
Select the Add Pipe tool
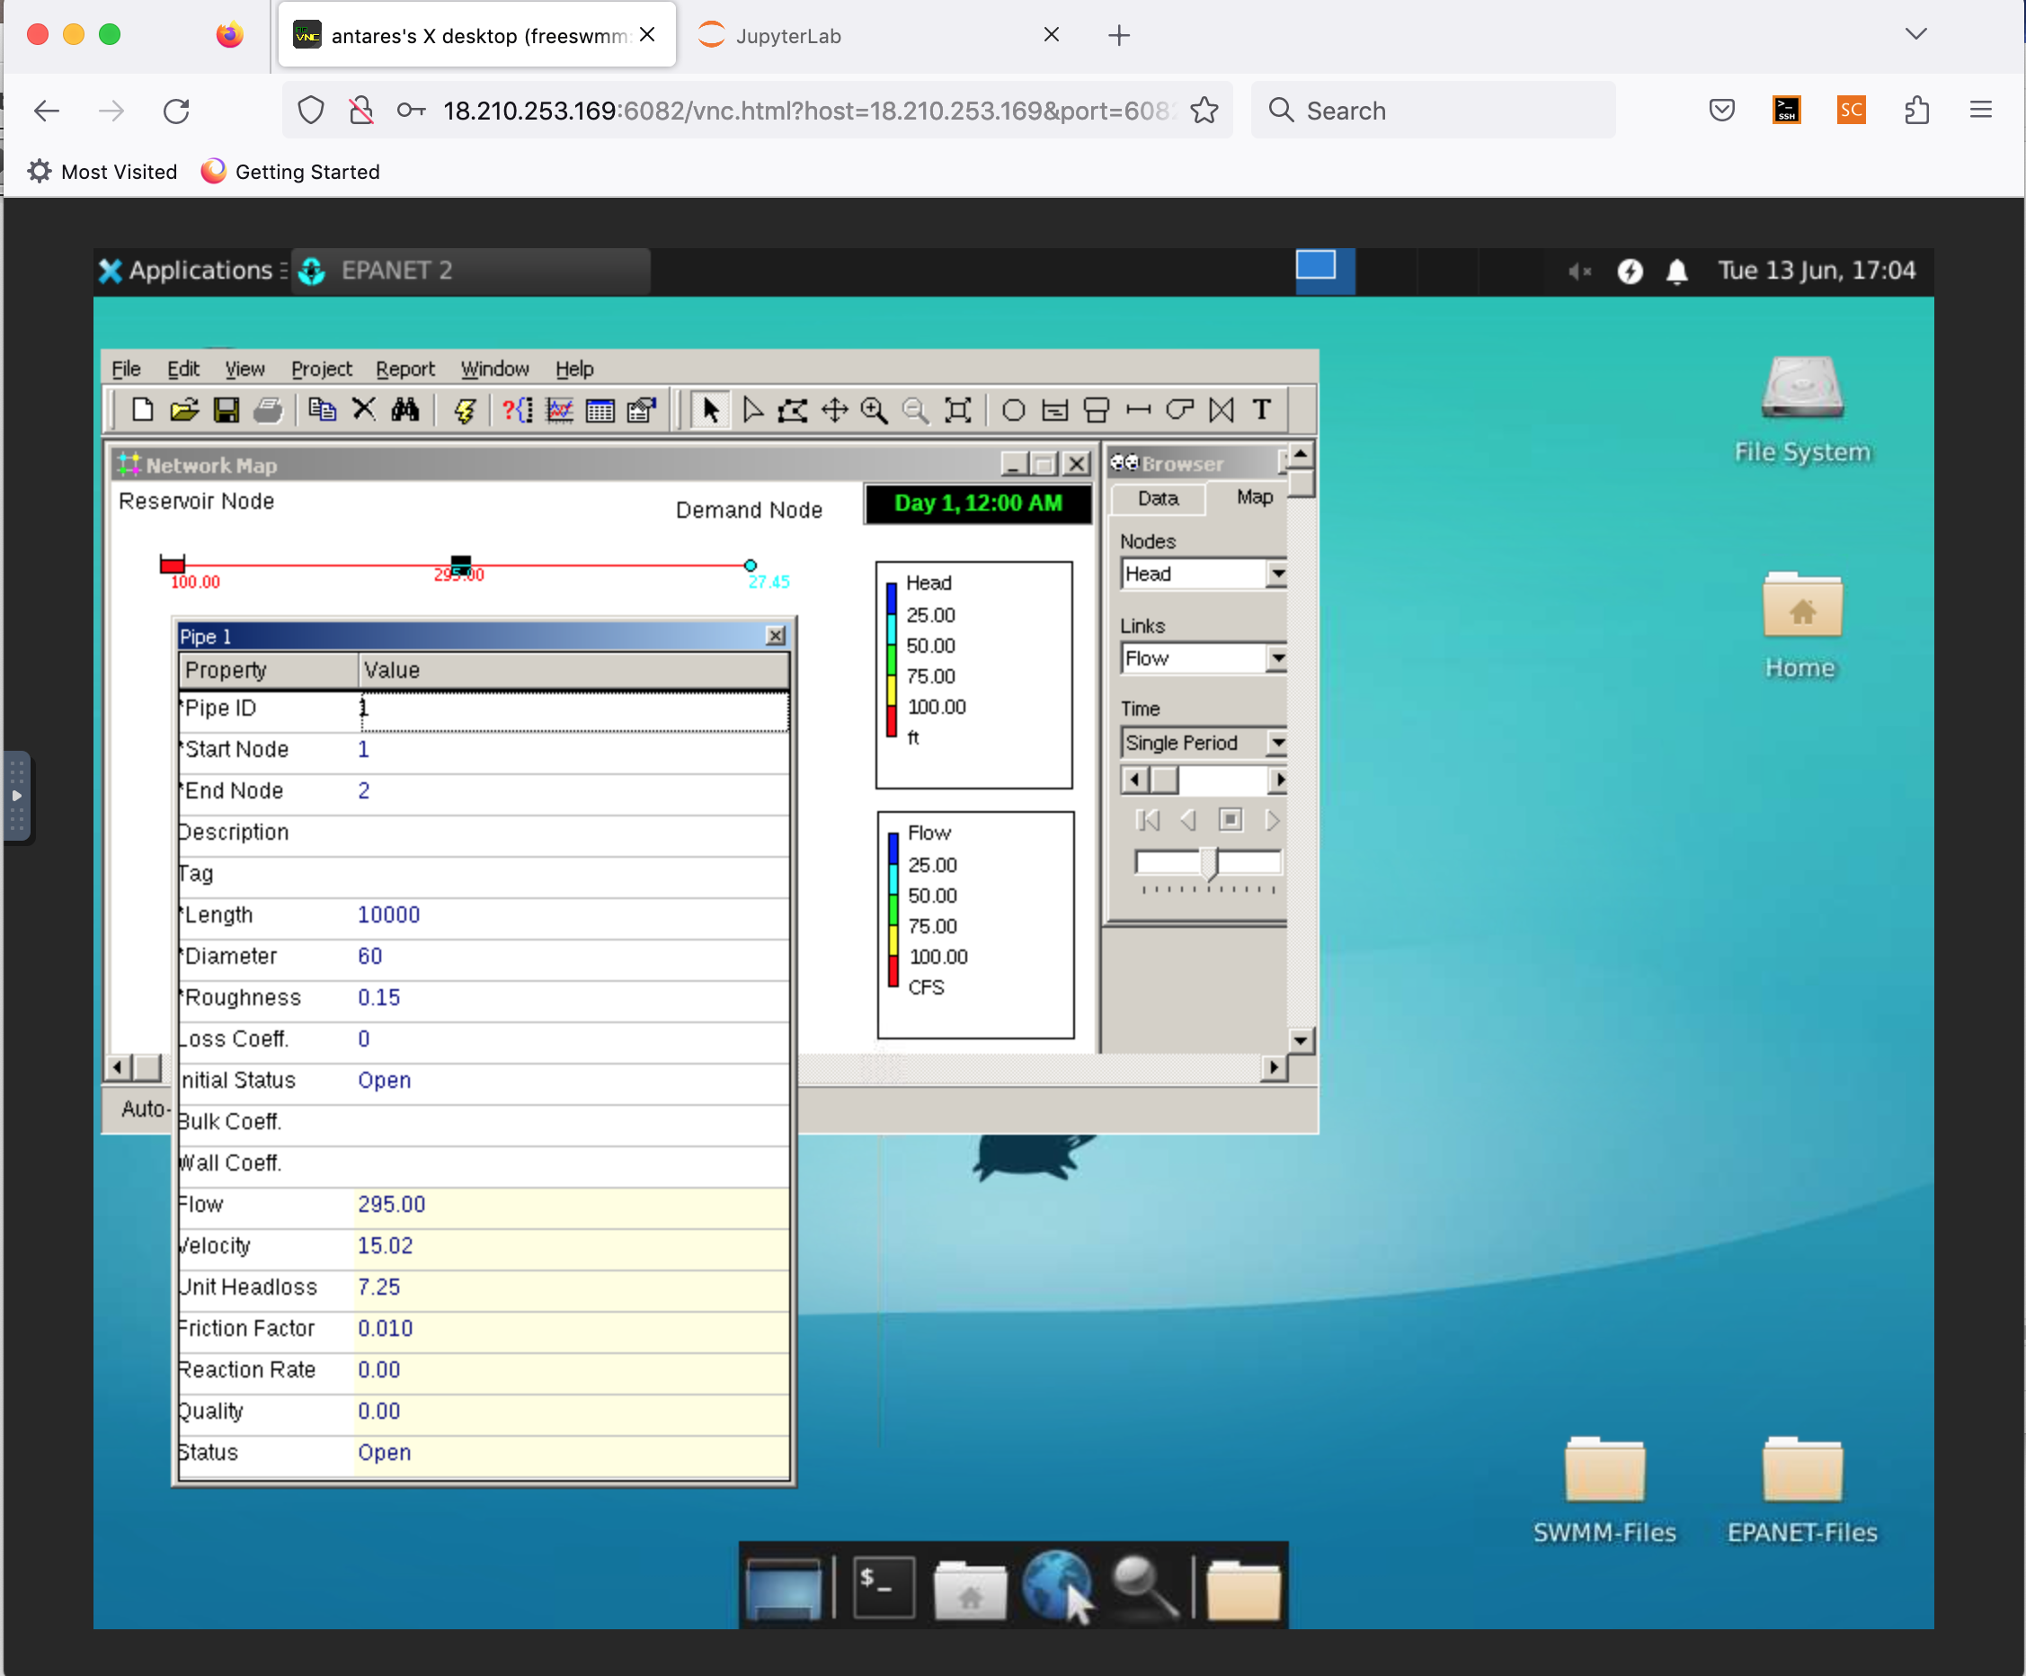point(1139,410)
